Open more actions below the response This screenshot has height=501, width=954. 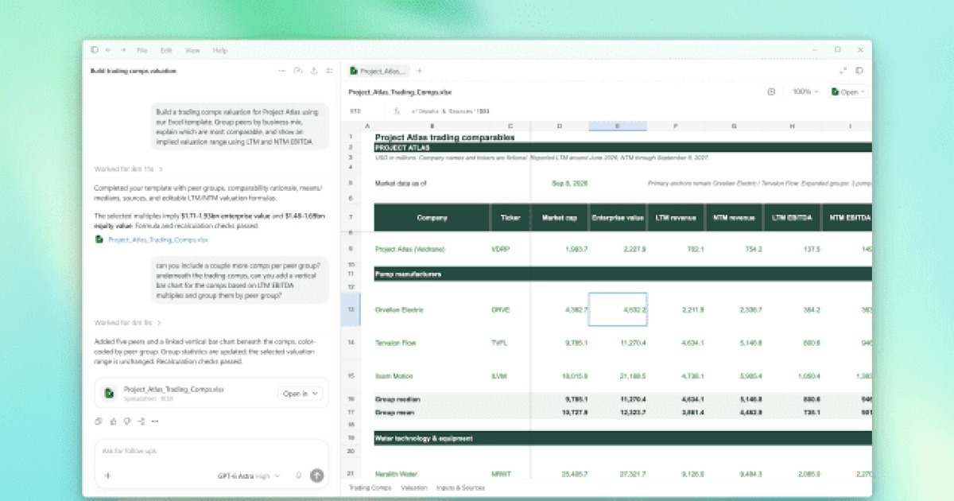tap(155, 421)
